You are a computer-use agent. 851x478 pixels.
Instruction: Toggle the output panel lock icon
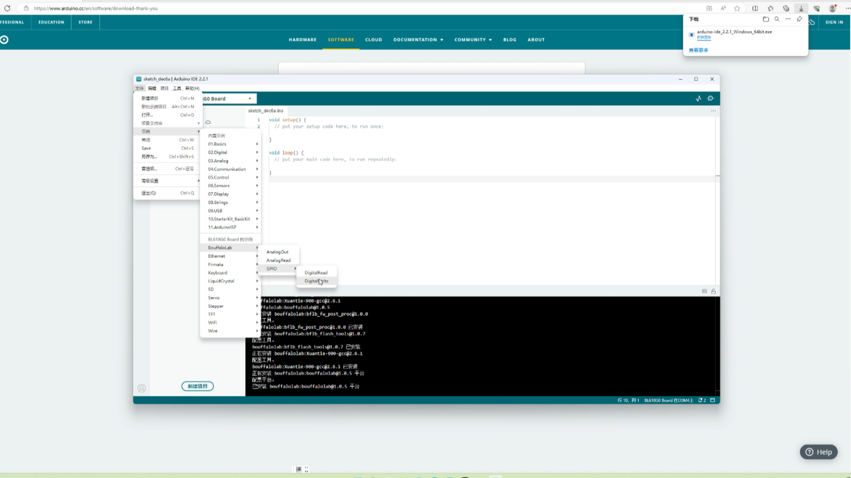713,291
